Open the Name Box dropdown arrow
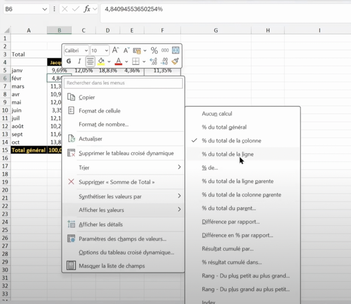 [45, 9]
